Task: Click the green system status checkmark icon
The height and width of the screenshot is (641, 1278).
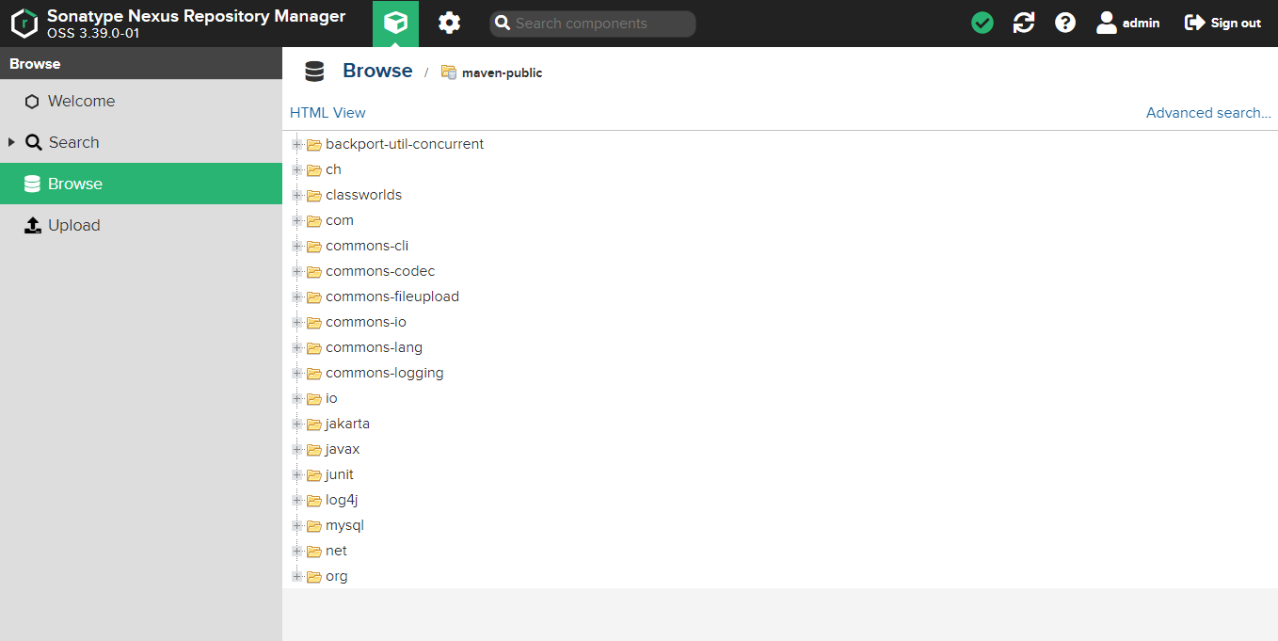Action: coord(982,23)
